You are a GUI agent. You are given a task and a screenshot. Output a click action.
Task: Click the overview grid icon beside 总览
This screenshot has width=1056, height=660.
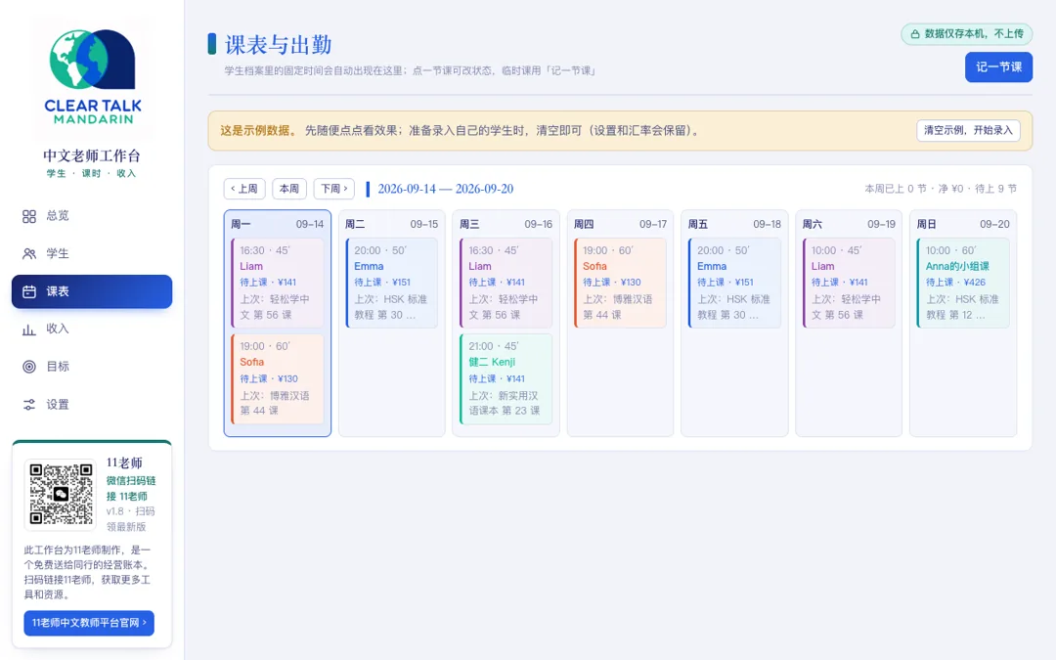pos(29,216)
